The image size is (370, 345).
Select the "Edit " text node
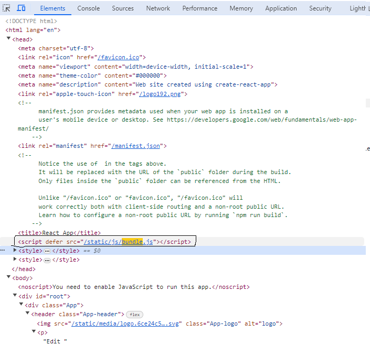pyautogui.click(x=55, y=341)
